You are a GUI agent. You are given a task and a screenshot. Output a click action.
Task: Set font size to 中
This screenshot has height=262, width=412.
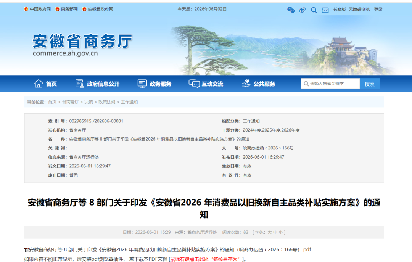pyautogui.click(x=275, y=232)
